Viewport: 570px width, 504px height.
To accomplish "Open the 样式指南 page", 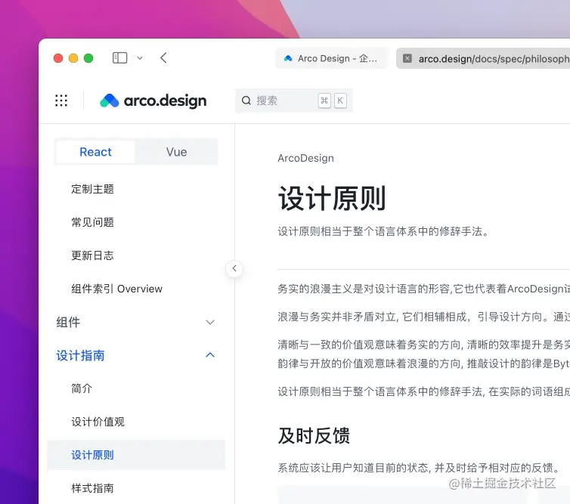I will (92, 488).
